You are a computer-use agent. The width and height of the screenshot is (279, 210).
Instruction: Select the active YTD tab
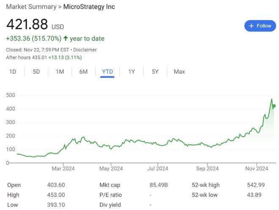tap(107, 72)
